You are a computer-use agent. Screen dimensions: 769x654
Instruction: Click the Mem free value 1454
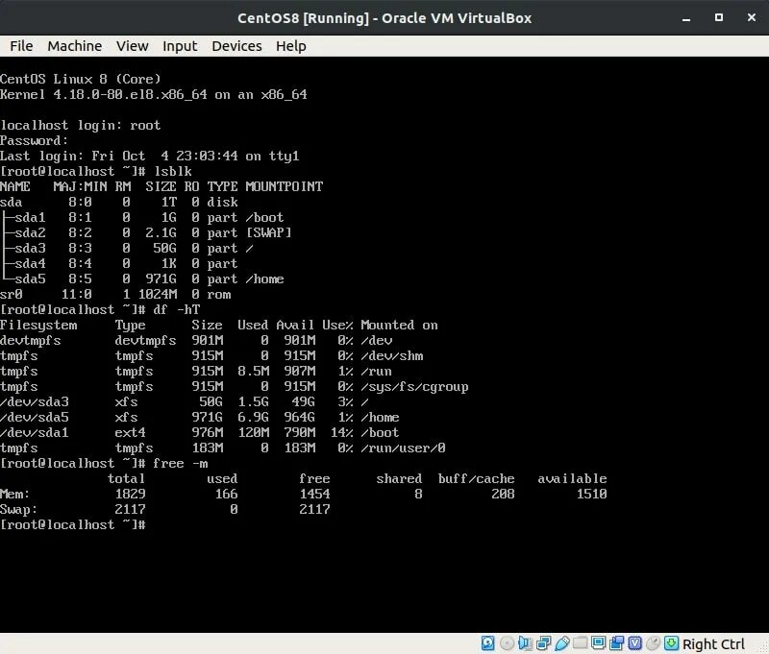click(315, 494)
